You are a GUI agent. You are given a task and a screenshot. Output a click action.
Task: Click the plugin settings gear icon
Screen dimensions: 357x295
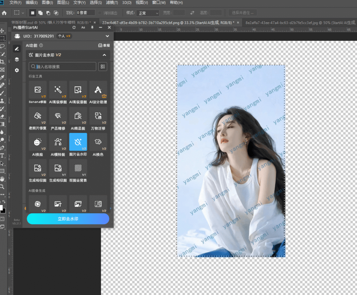coord(17,70)
